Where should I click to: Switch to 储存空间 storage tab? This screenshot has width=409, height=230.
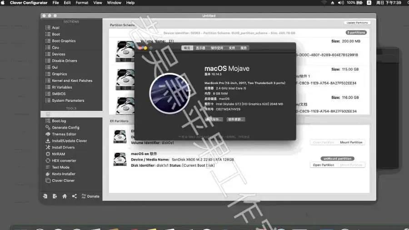tap(217, 48)
